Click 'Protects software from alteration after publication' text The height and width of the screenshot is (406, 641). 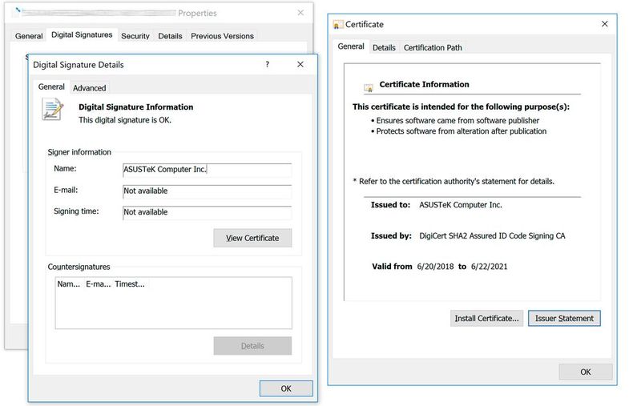[x=462, y=131]
